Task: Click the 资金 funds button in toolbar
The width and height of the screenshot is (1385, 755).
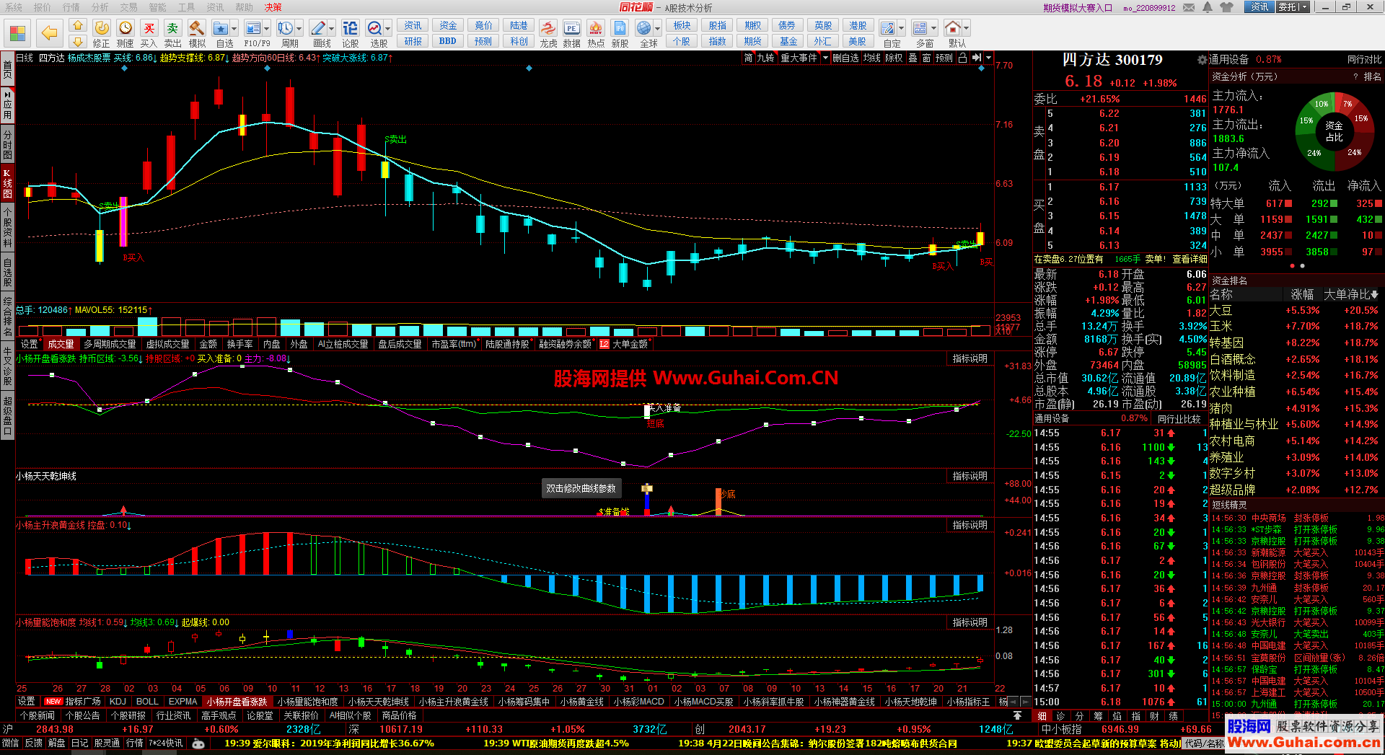Action: [x=448, y=26]
